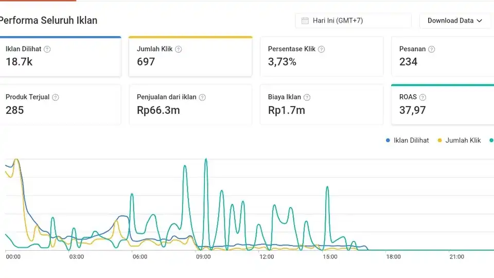Click the 03:00 axis label

(77, 257)
